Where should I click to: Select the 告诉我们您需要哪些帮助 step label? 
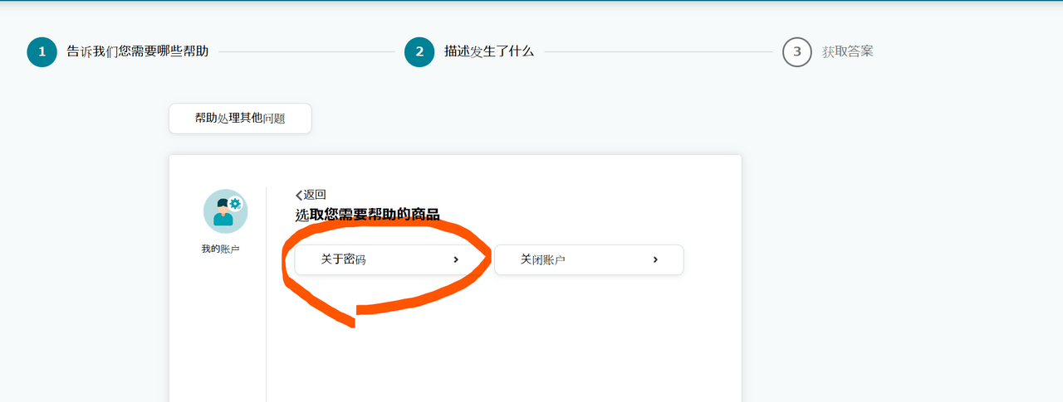click(x=138, y=51)
